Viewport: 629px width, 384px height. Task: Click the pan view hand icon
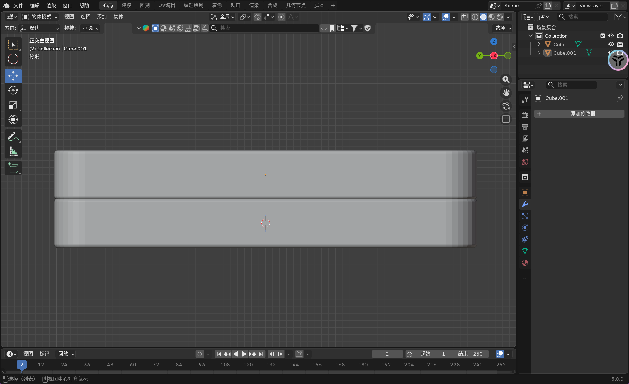click(506, 93)
